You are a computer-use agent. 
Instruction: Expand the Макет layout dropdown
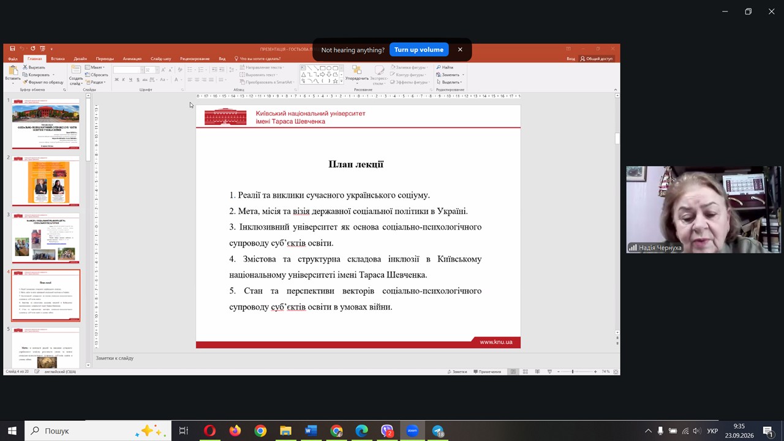coord(94,67)
